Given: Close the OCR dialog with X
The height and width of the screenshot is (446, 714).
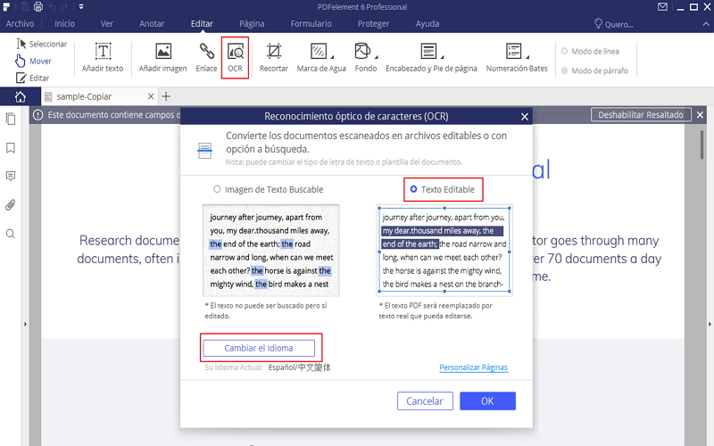Looking at the screenshot, I should [x=525, y=117].
